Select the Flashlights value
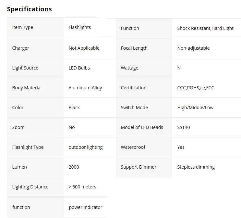The height and width of the screenshot is (218, 241). [80, 28]
